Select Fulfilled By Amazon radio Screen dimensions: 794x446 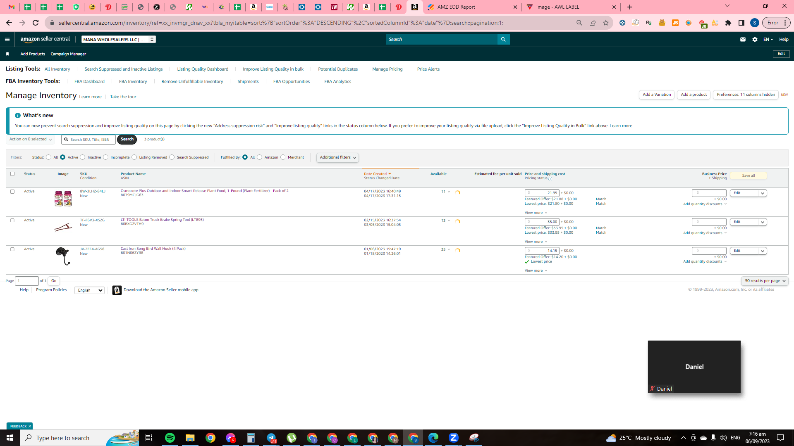point(260,157)
